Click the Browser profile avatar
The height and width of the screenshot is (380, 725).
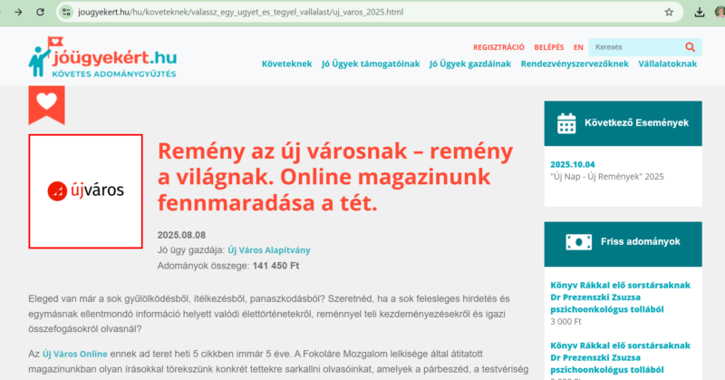(x=720, y=12)
